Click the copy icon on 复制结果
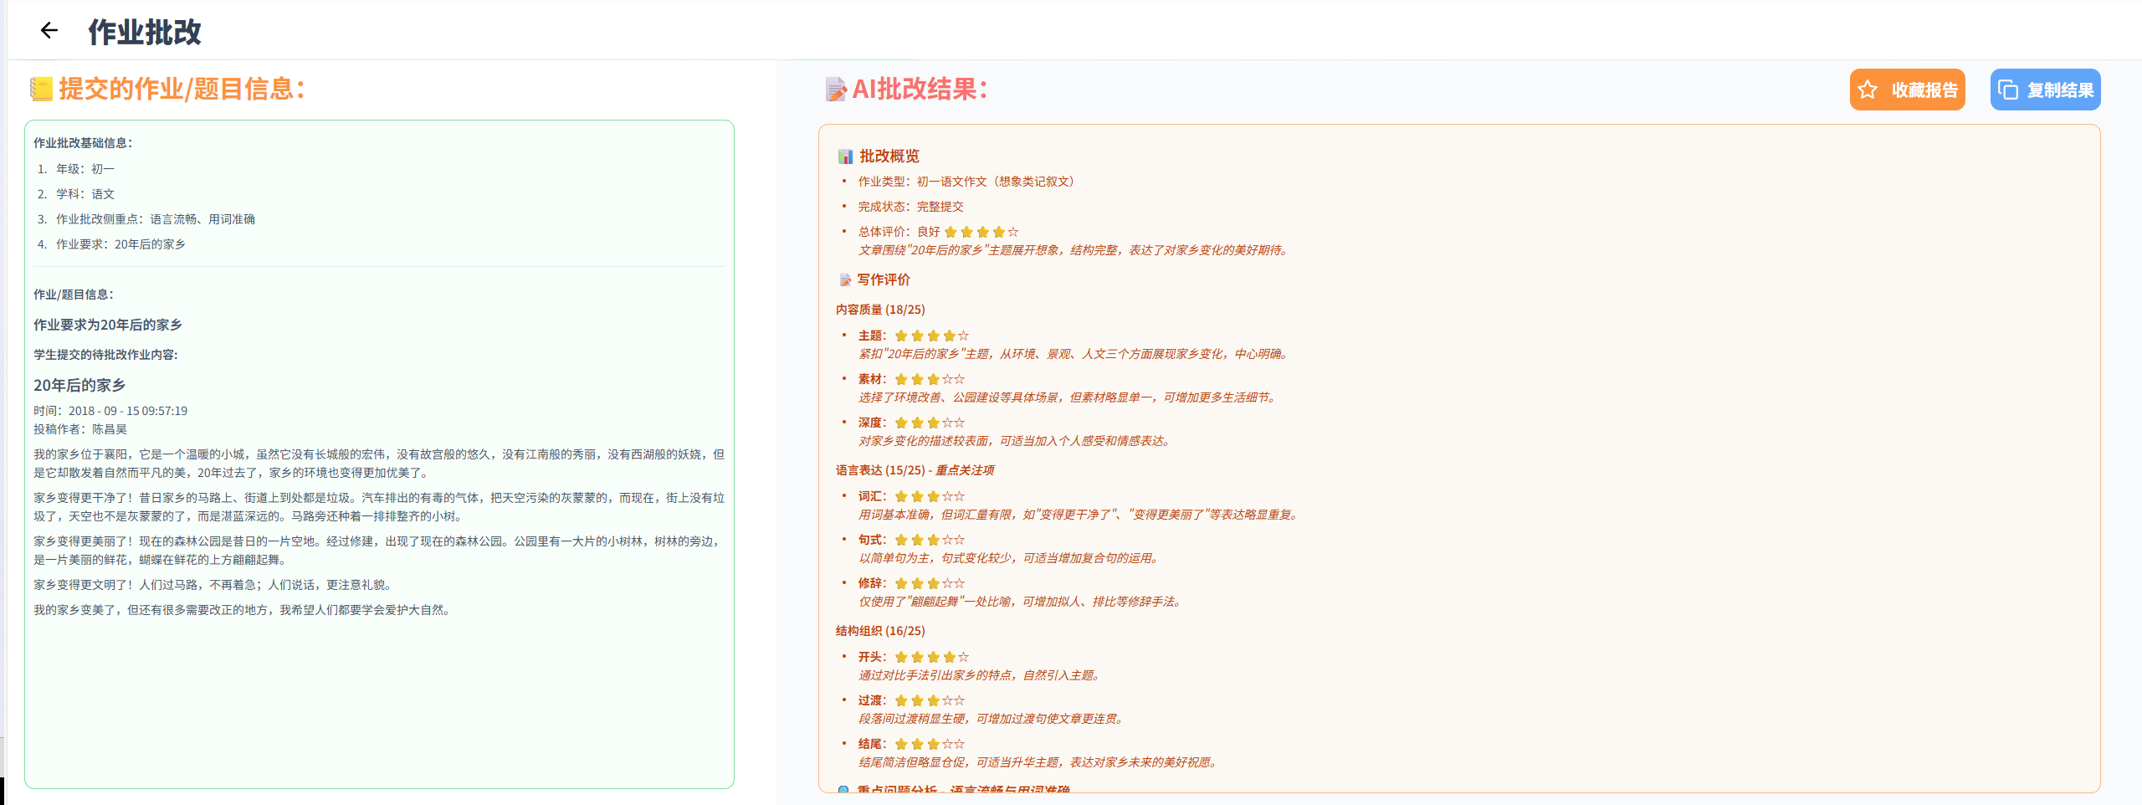2142x805 pixels. tap(2008, 90)
